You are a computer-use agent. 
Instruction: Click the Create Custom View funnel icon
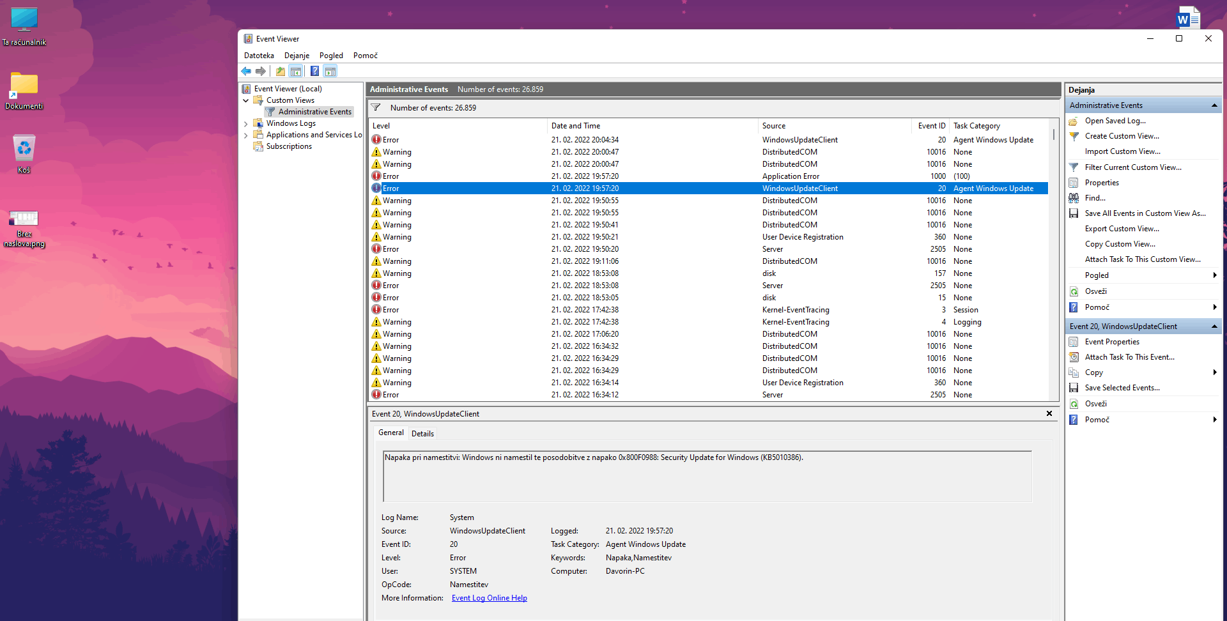(1074, 136)
